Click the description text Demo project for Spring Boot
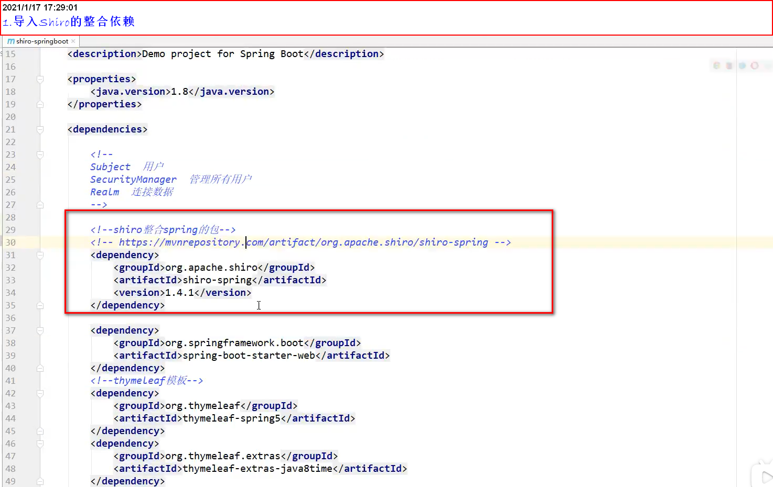Screen dimensions: 773x487 [223, 54]
